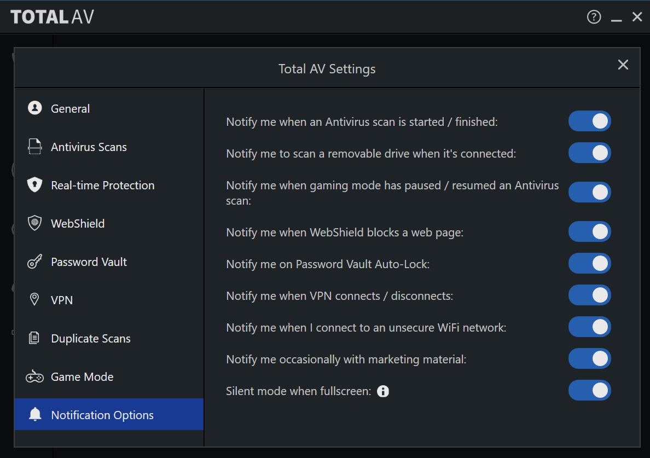This screenshot has height=458, width=650.
Task: Close the TotalAV main window
Action: [x=637, y=17]
